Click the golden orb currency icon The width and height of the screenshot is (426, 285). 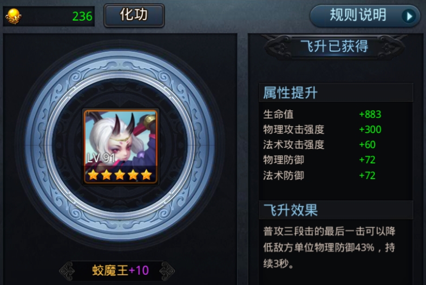(x=14, y=16)
